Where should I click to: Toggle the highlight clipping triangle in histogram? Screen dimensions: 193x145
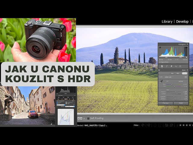click(x=186, y=47)
